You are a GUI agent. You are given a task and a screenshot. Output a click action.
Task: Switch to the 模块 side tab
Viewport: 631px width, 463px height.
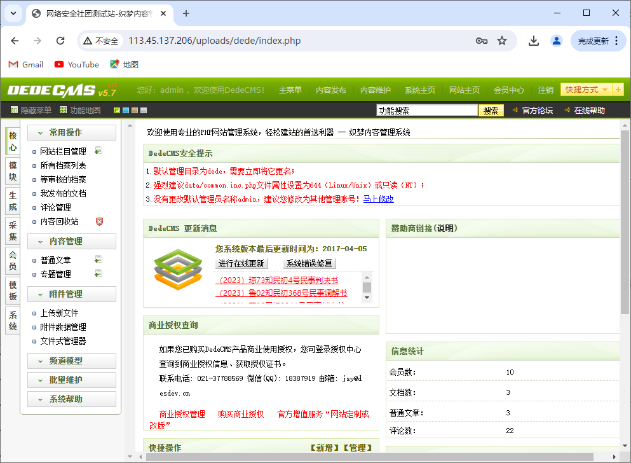pos(13,172)
